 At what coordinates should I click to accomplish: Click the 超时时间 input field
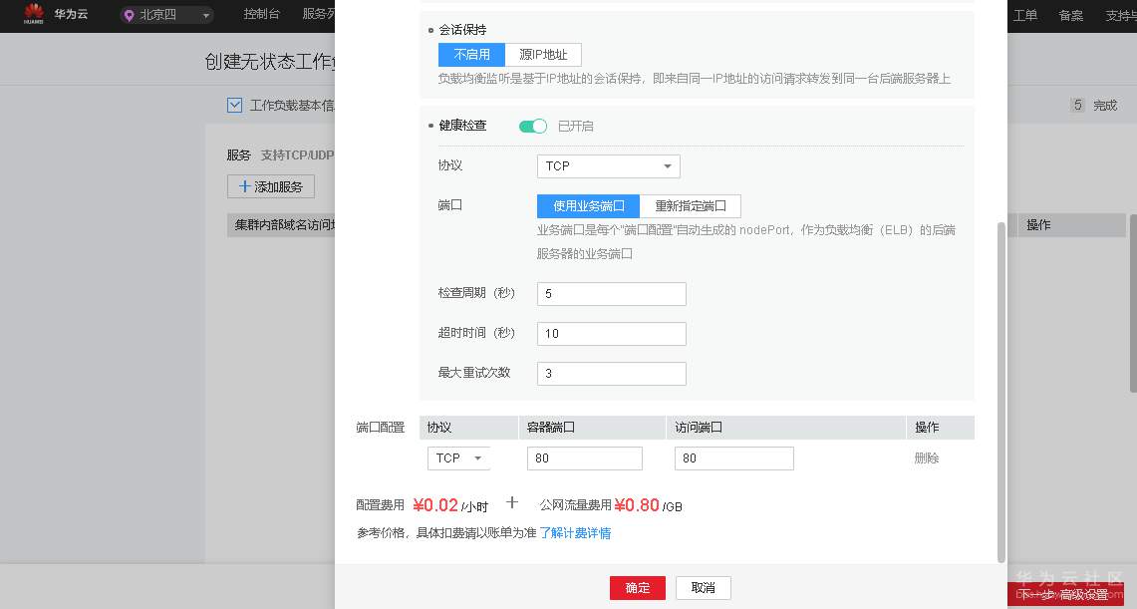pyautogui.click(x=611, y=334)
